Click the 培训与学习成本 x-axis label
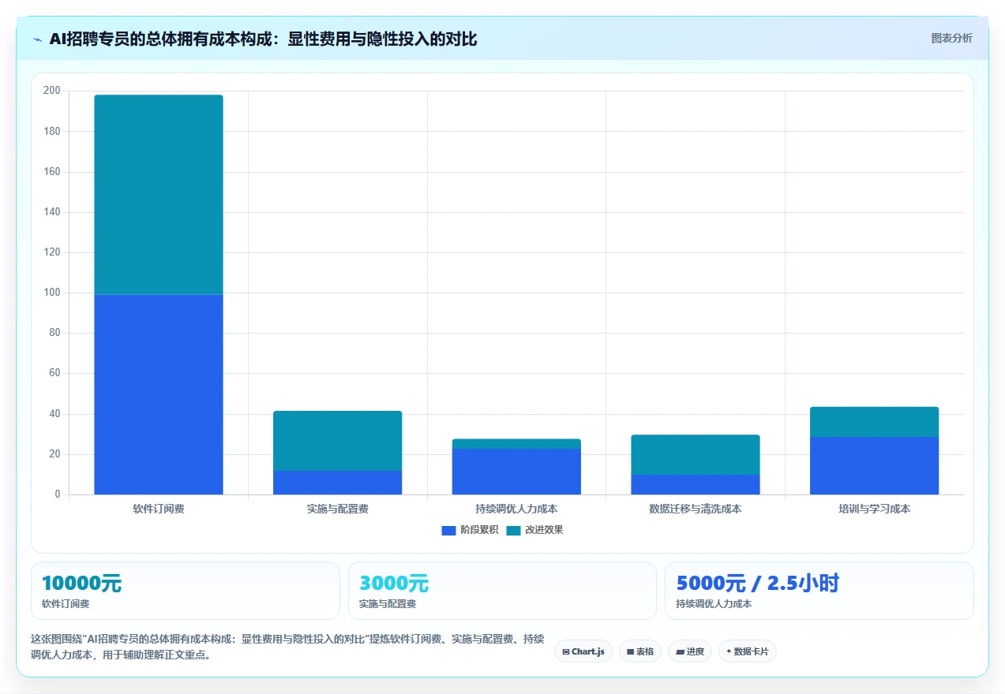Viewport: 1005px width, 694px height. [875, 509]
